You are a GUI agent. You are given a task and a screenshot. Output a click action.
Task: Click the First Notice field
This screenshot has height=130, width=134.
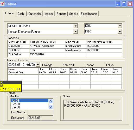pos(40,112)
